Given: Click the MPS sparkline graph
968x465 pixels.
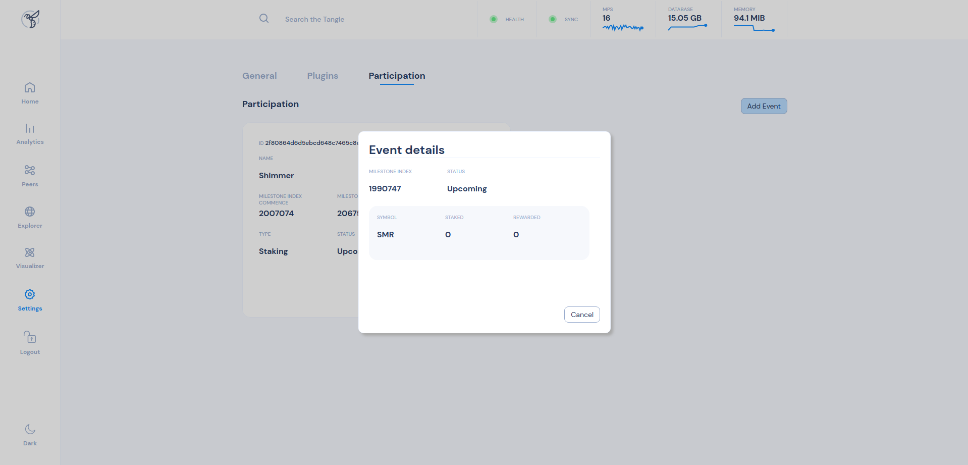Looking at the screenshot, I should (x=623, y=28).
